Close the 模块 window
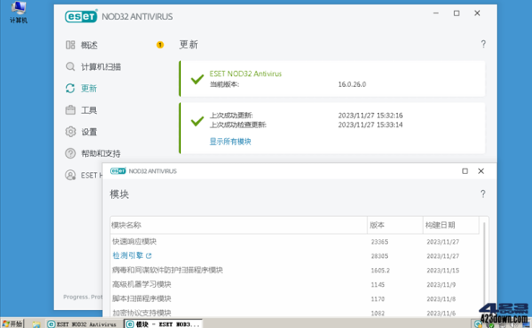Viewport: 532px width, 328px height. click(x=481, y=171)
